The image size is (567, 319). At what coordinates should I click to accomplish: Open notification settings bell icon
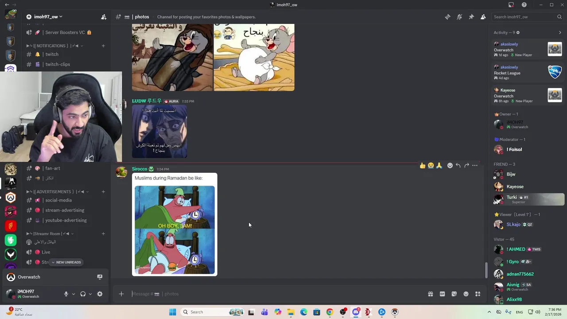point(459,17)
